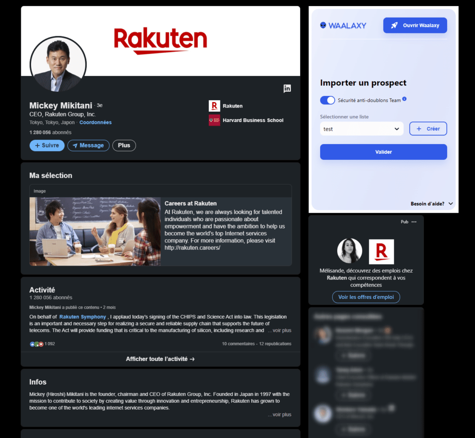Image resolution: width=475 pixels, height=438 pixels.
Task: Open the Coordonnées link on the profile
Action: [96, 122]
